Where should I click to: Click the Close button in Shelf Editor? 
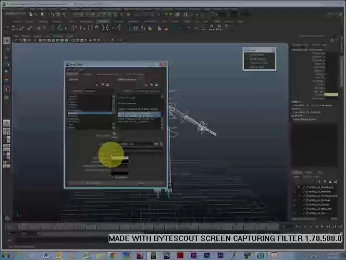click(141, 183)
